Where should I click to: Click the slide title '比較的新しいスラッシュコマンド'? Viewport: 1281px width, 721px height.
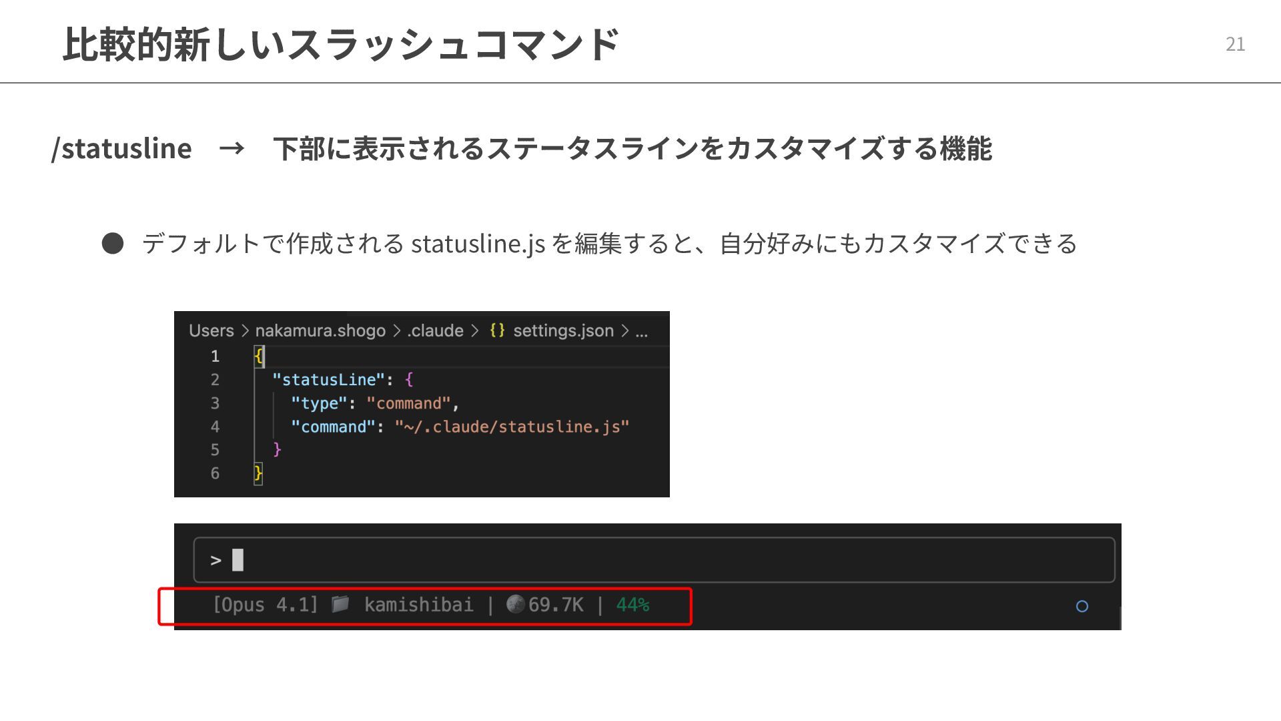coord(341,44)
